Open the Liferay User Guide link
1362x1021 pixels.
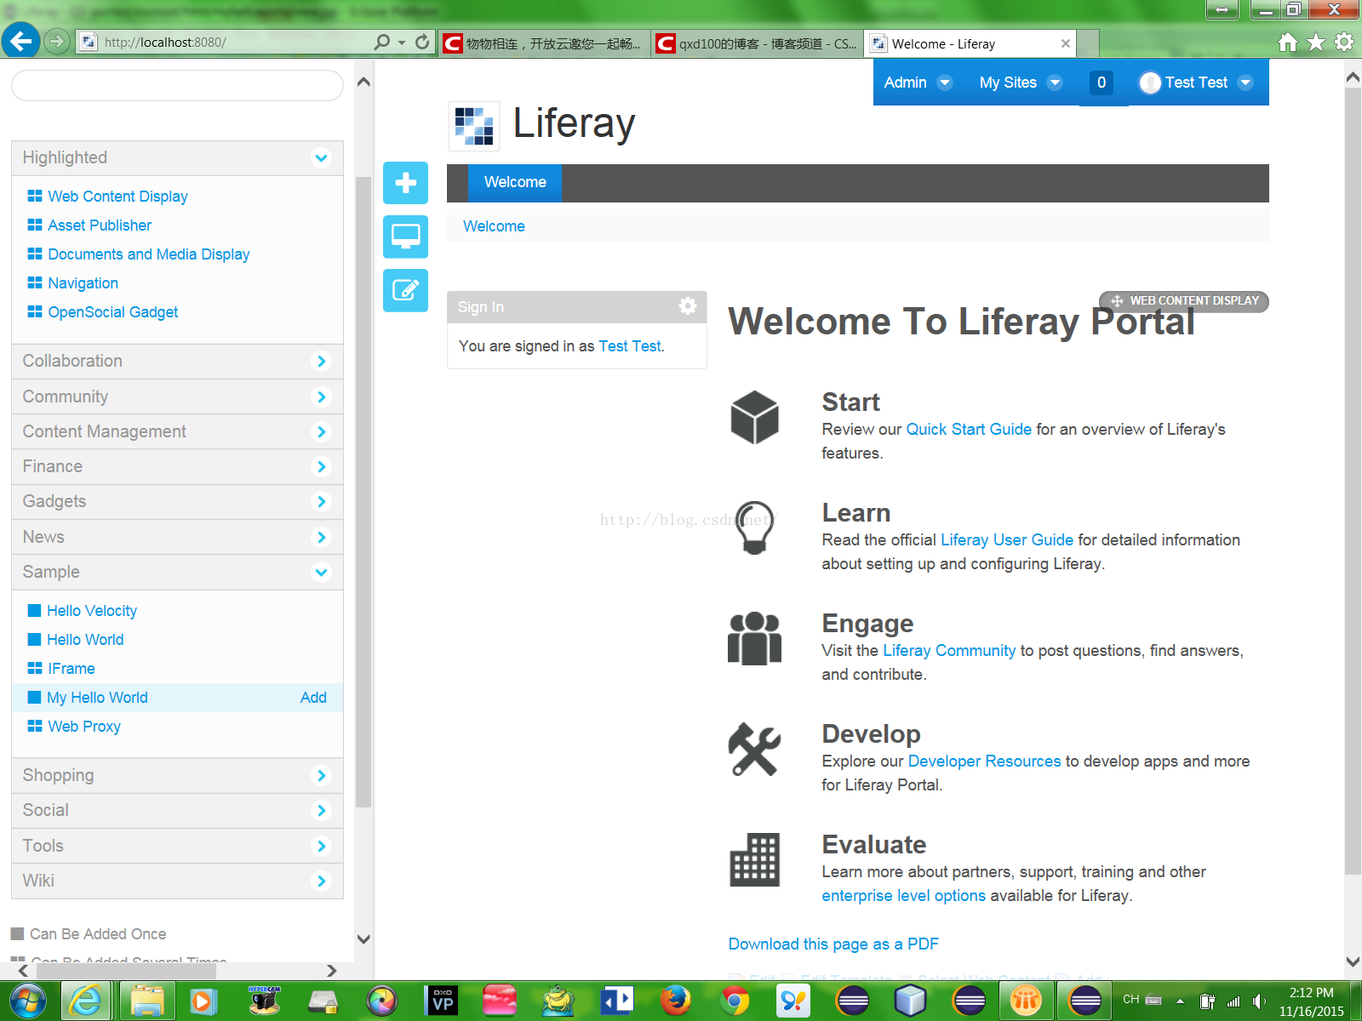point(1007,540)
